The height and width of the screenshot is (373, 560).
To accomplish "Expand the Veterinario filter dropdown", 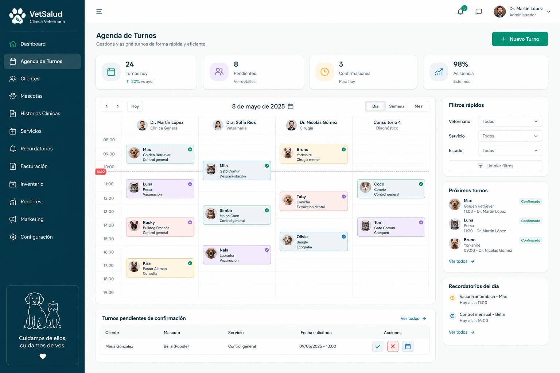I will pos(510,122).
